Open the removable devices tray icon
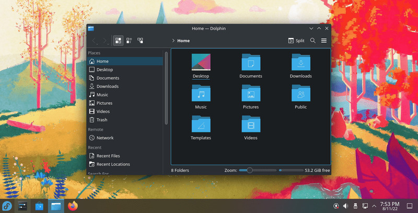This screenshot has width=418, height=213. pos(355,206)
